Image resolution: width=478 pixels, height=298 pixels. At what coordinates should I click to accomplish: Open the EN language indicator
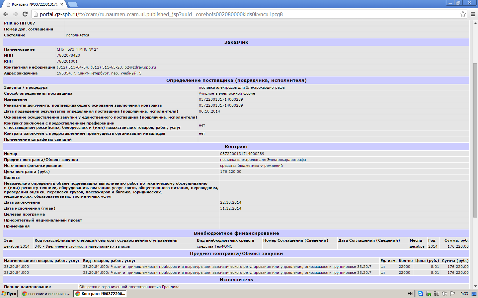410,294
